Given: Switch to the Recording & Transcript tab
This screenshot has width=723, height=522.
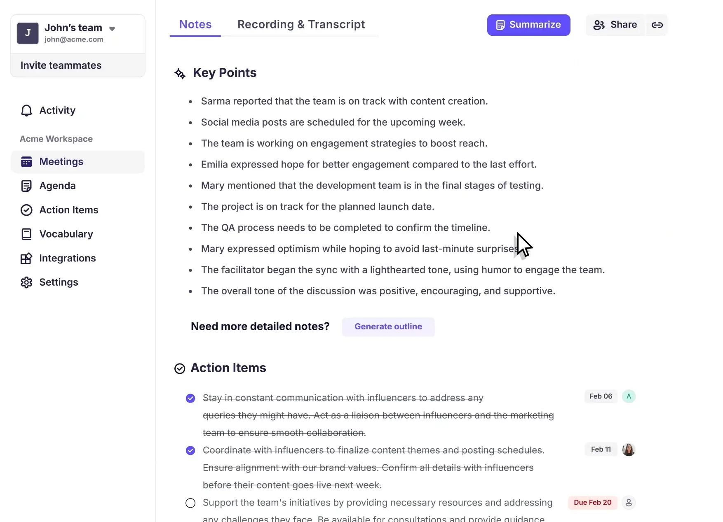Looking at the screenshot, I should [301, 24].
